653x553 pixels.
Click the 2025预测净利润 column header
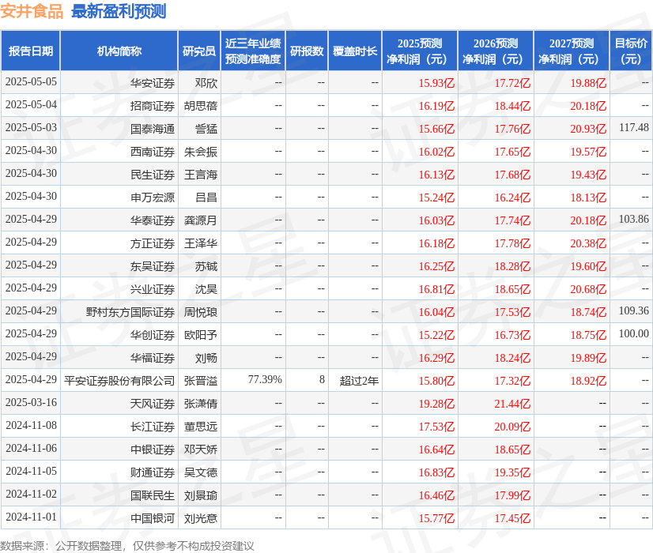tap(420, 51)
